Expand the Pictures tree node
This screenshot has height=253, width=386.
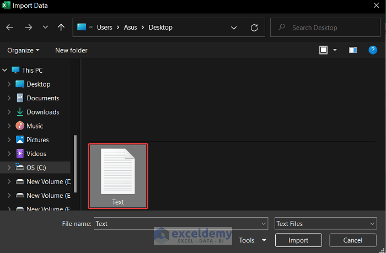(9, 140)
